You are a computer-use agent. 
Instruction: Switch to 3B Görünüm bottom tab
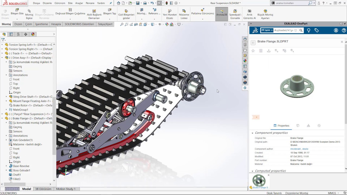coord(43,189)
